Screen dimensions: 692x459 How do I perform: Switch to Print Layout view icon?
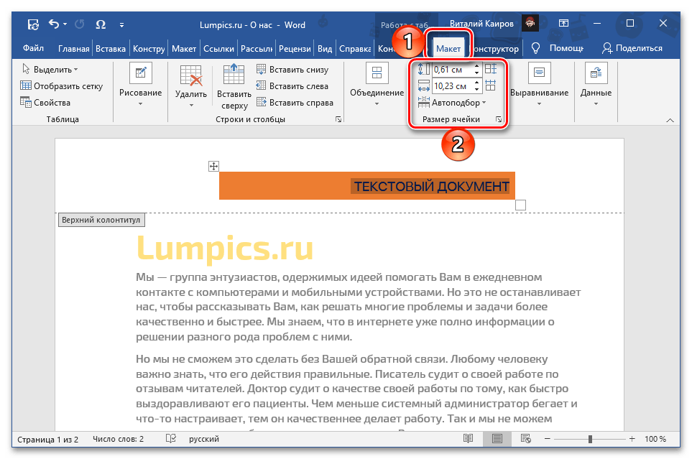tap(497, 439)
